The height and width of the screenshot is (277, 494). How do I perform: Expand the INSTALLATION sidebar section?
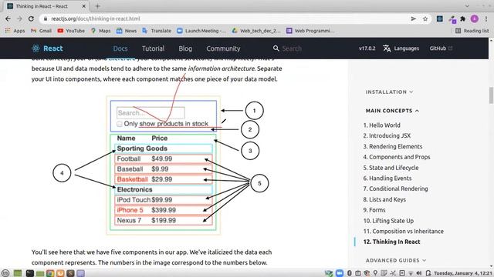[389, 92]
